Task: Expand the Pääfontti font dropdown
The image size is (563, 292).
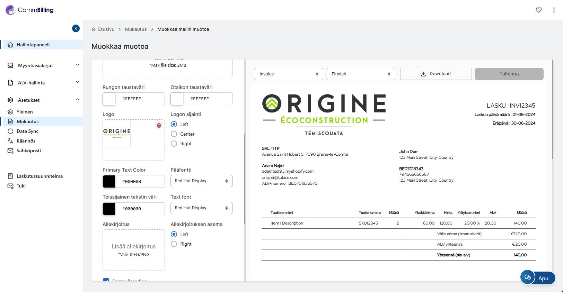Action: click(201, 181)
